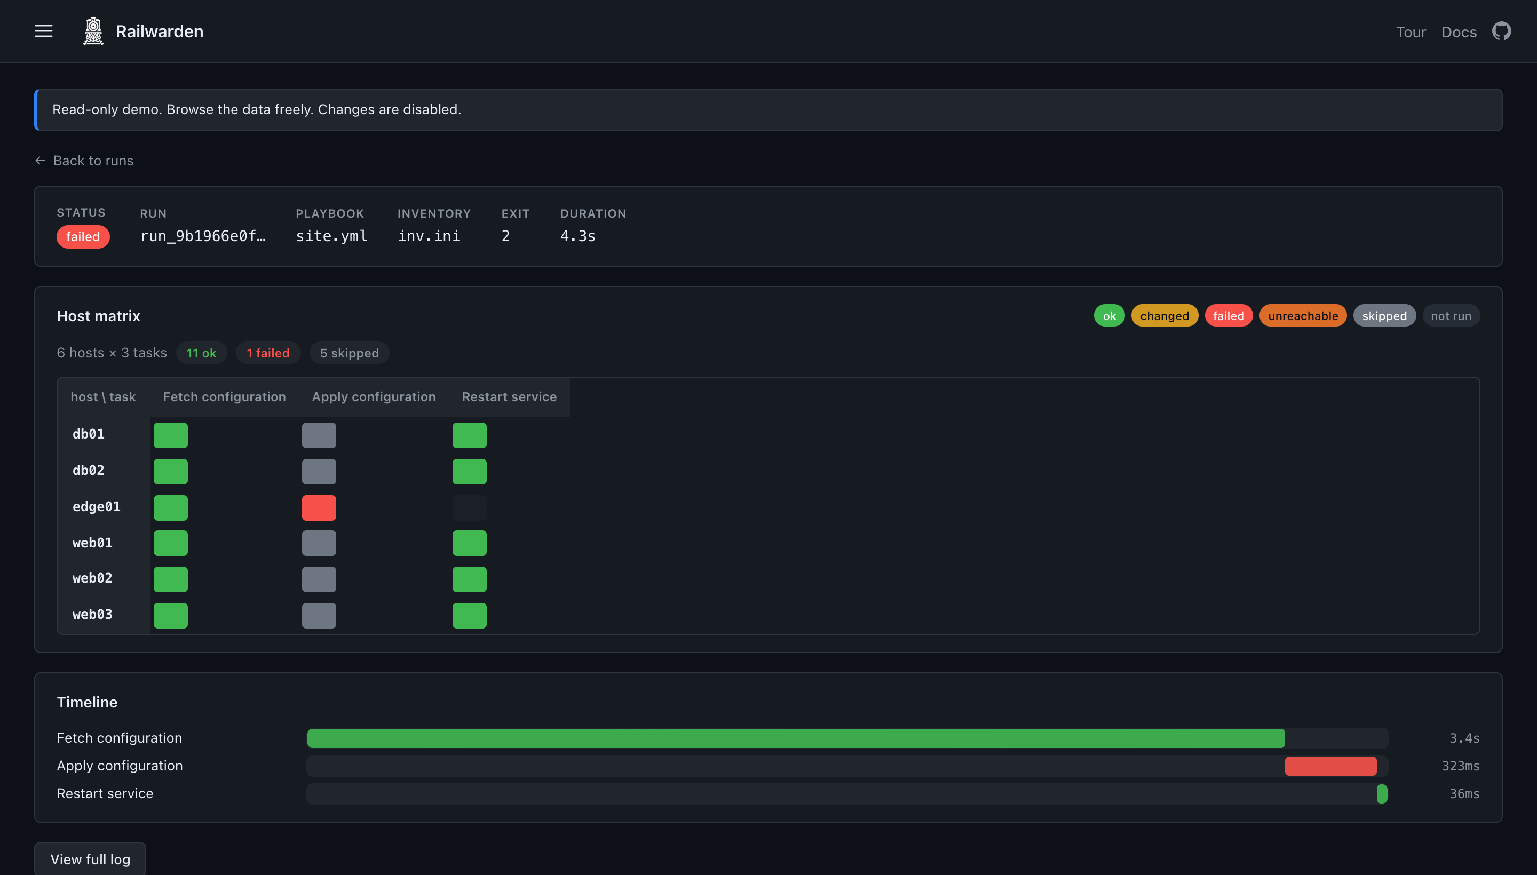Select the web02 host row label
The width and height of the screenshot is (1537, 875).
pos(92,578)
